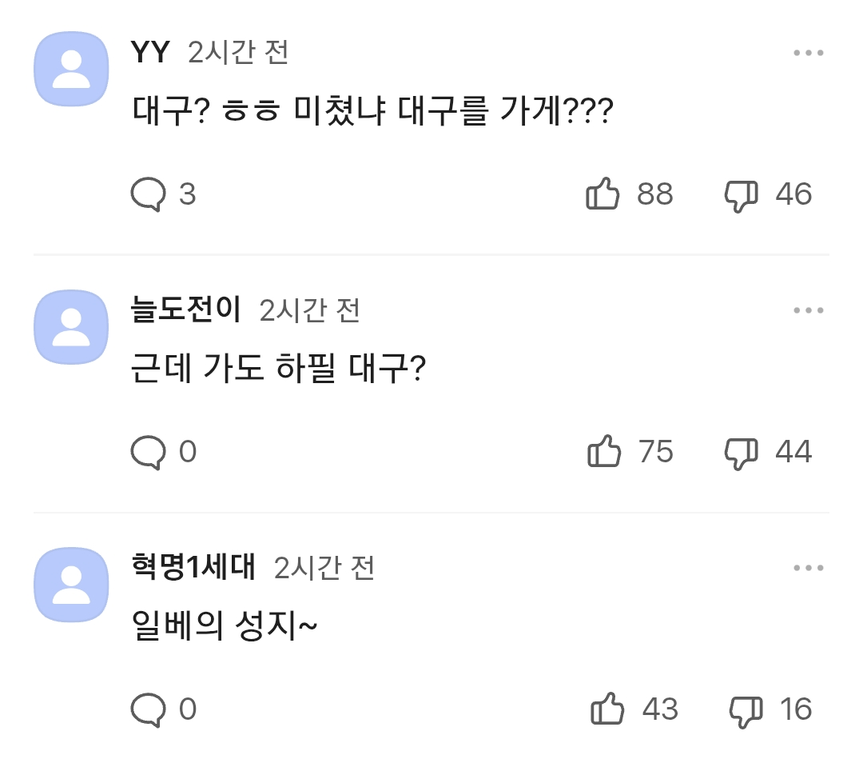This screenshot has height=763, width=863.
Task: Click the username 늘도전이
Action: [x=185, y=310]
